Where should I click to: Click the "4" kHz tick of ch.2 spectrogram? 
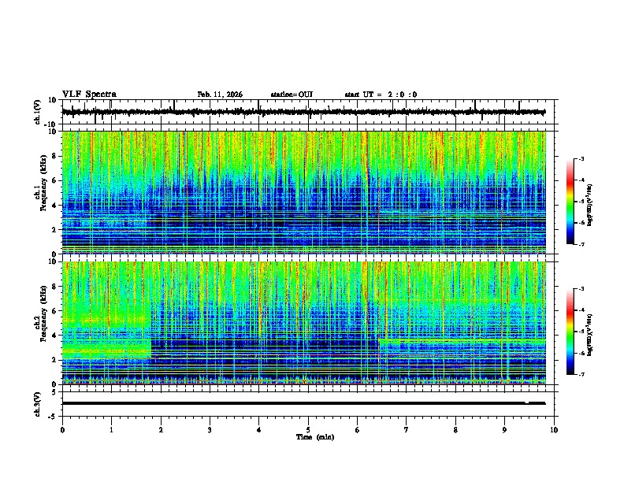click(x=54, y=336)
